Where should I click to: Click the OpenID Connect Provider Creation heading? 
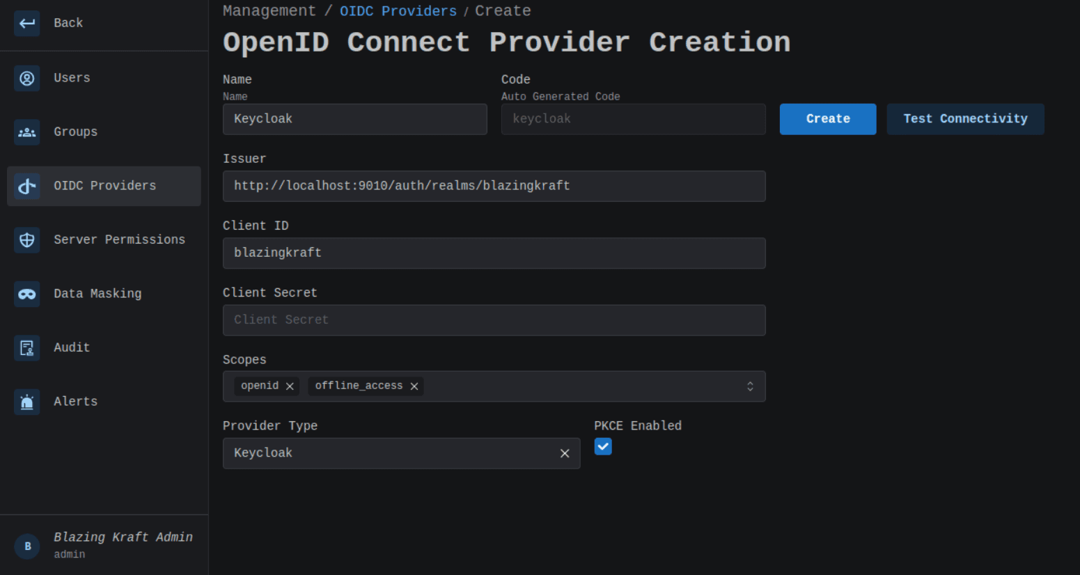pyautogui.click(x=507, y=42)
